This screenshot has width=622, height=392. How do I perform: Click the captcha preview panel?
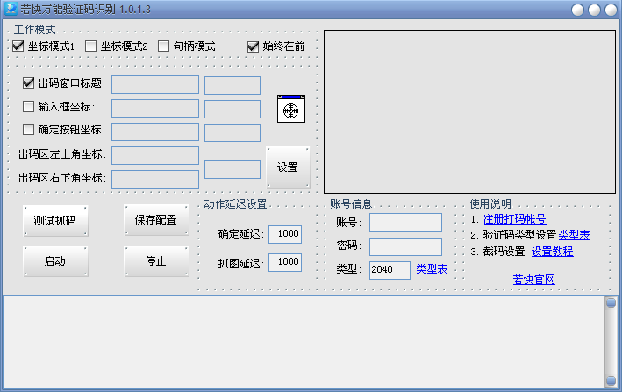pos(469,111)
